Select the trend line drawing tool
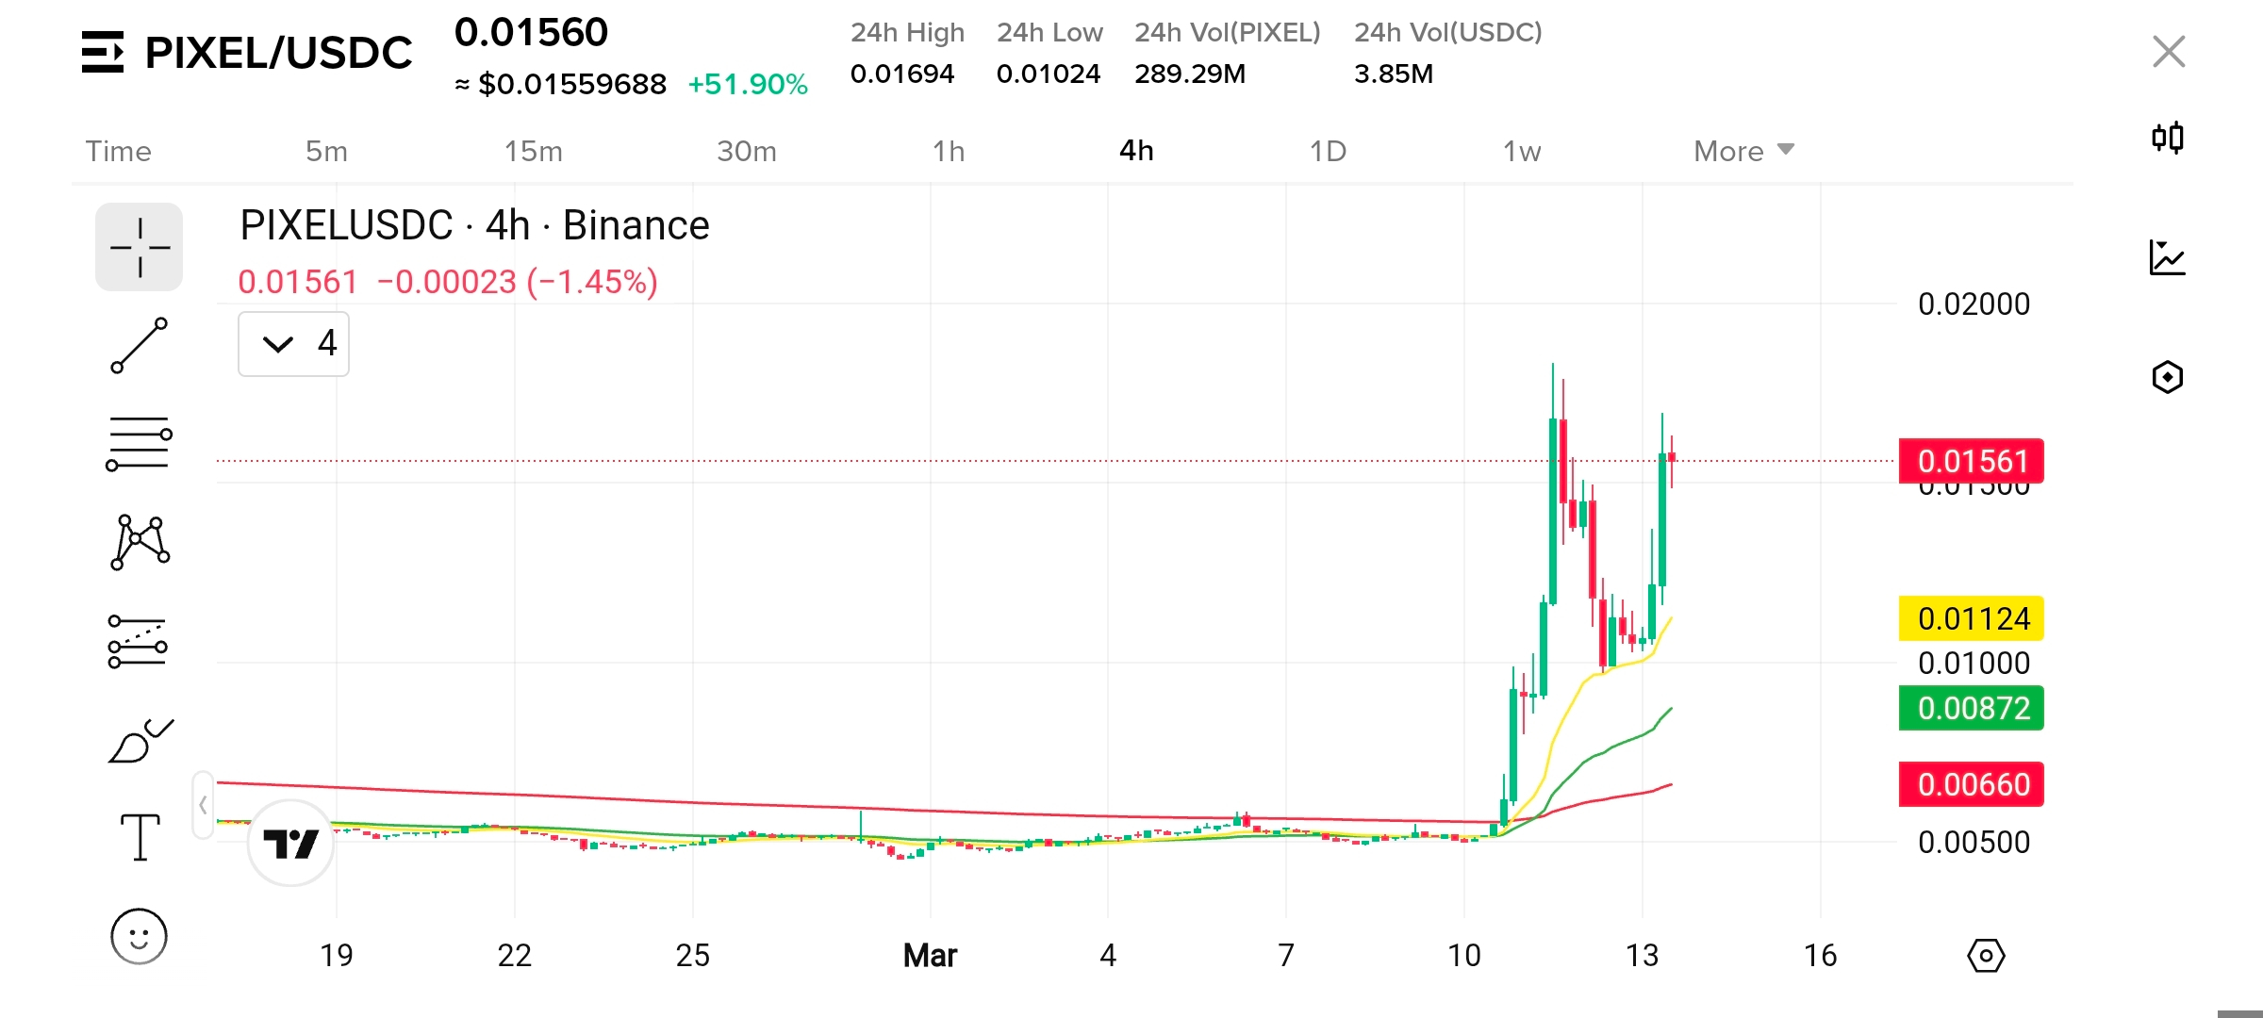This screenshot has height=1018, width=2263. [139, 345]
